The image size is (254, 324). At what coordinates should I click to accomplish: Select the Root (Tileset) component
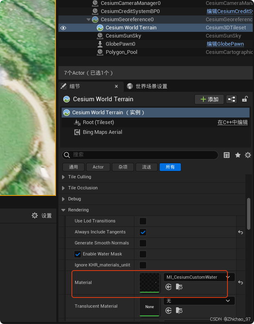click(x=98, y=122)
